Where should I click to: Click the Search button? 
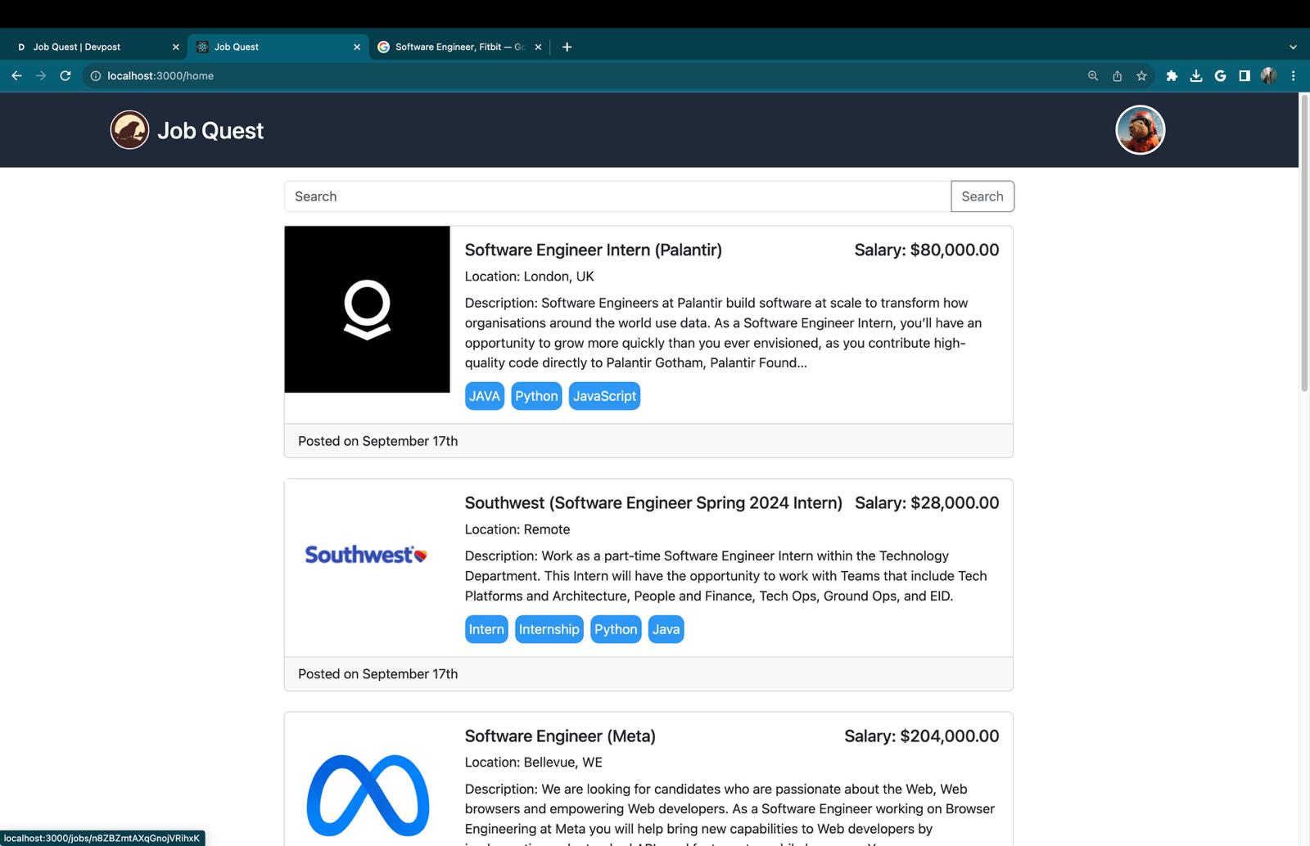tap(982, 196)
